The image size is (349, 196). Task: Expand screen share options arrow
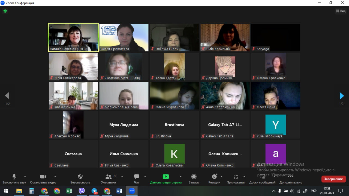180,176
